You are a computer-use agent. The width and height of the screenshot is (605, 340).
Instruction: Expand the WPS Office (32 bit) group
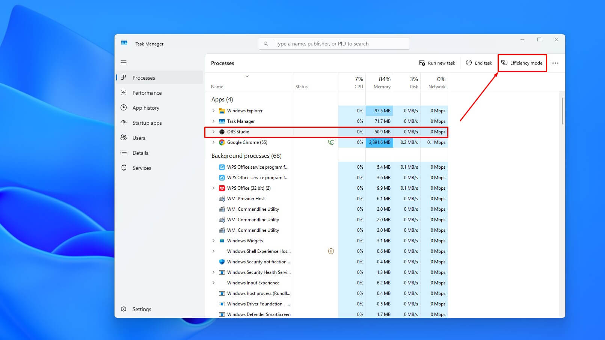pyautogui.click(x=214, y=188)
